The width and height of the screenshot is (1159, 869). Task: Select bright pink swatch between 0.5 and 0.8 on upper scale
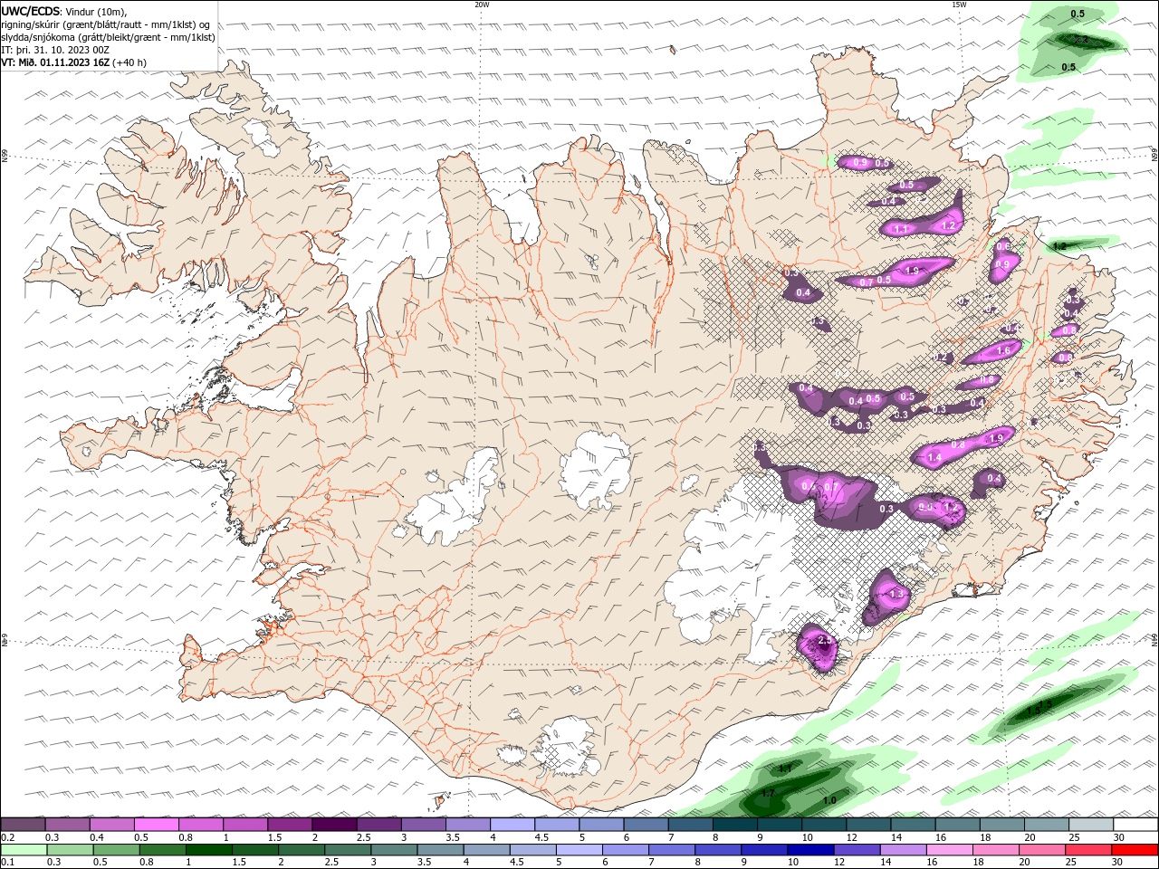pyautogui.click(x=157, y=825)
